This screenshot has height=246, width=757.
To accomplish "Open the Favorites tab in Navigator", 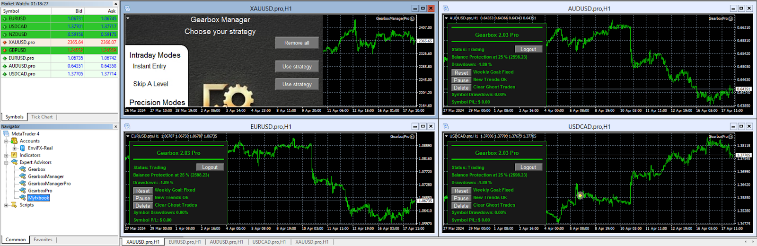I will click(x=43, y=240).
